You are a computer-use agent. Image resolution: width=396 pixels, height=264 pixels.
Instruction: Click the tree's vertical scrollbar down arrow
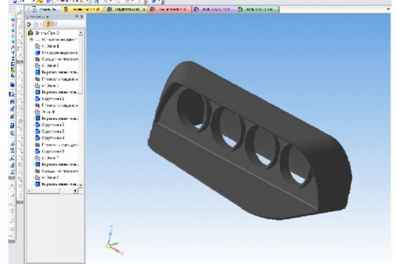point(80,185)
